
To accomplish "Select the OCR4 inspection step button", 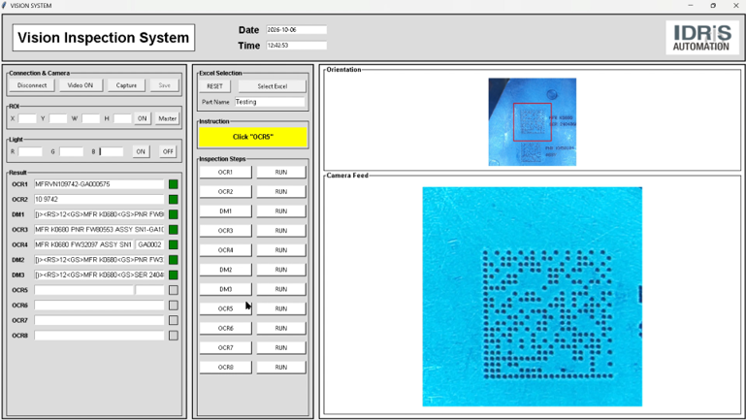I will coord(225,250).
